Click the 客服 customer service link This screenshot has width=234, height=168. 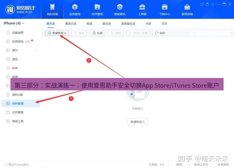point(179,165)
